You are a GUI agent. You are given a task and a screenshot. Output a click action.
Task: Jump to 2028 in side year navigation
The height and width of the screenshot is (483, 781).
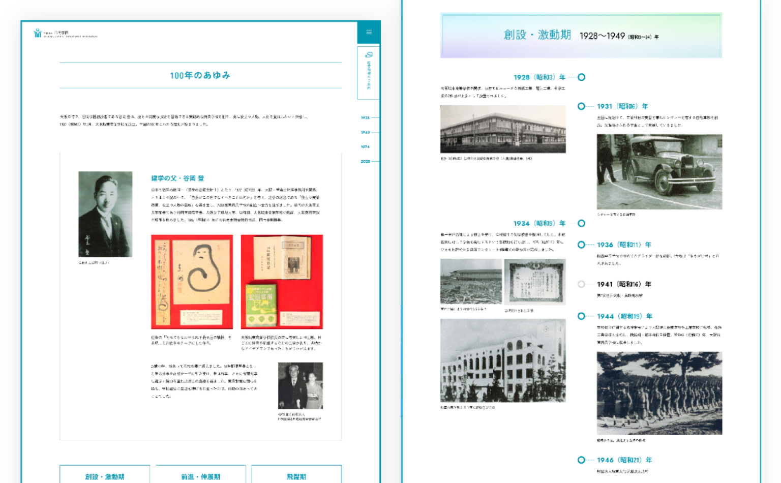365,161
